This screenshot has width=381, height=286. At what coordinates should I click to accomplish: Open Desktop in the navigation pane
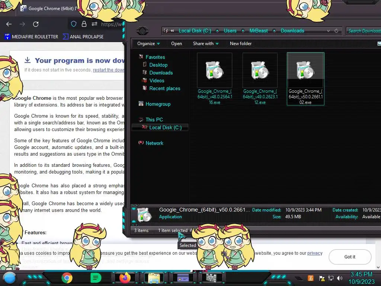coord(158,65)
